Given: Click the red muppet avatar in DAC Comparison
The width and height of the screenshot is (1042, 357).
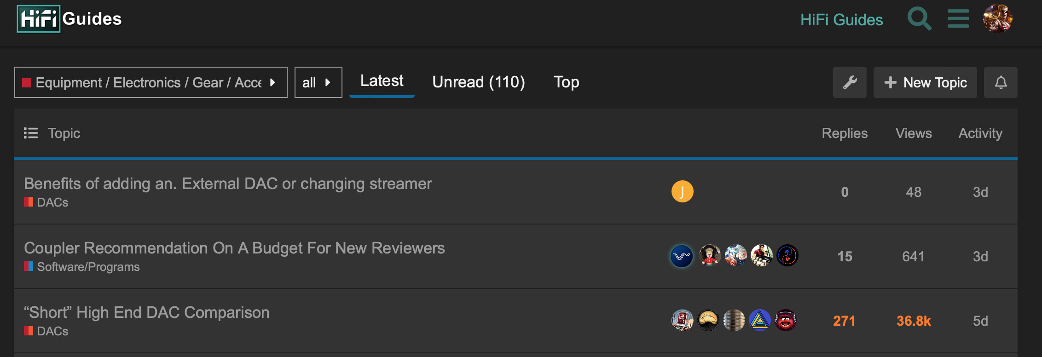Looking at the screenshot, I should (786, 320).
